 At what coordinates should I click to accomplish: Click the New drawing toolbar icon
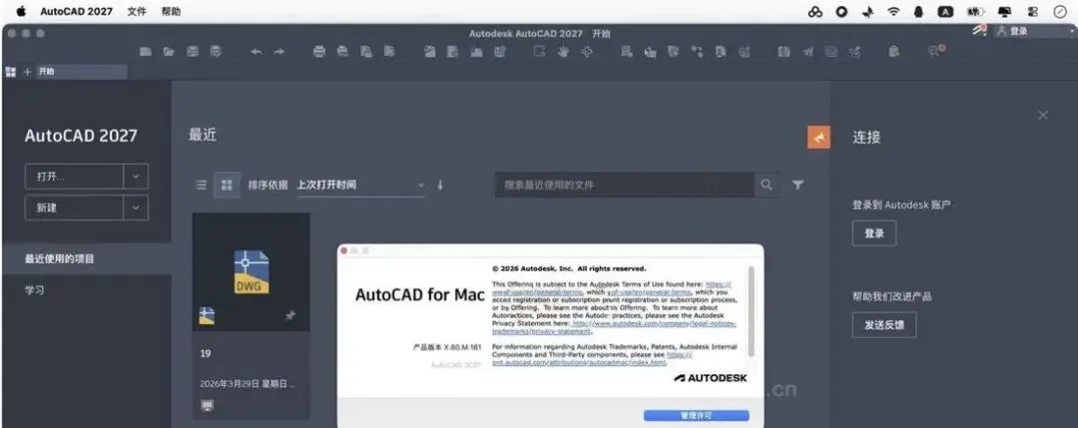[146, 52]
